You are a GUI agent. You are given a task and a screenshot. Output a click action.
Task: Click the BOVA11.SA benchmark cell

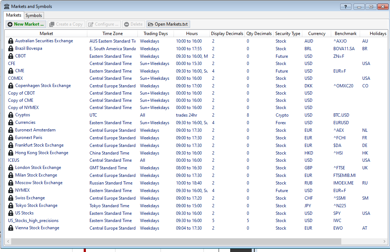[x=344, y=48]
